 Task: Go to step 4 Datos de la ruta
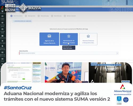click(x=56, y=16)
